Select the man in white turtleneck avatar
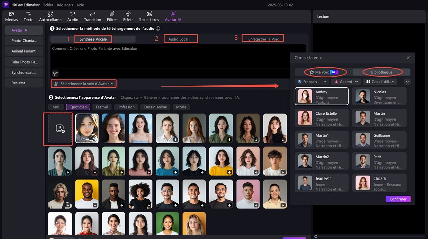 248,194
